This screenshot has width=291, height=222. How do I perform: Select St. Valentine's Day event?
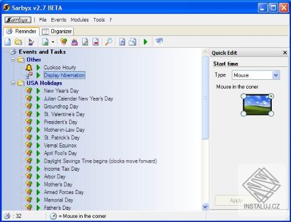[64, 114]
